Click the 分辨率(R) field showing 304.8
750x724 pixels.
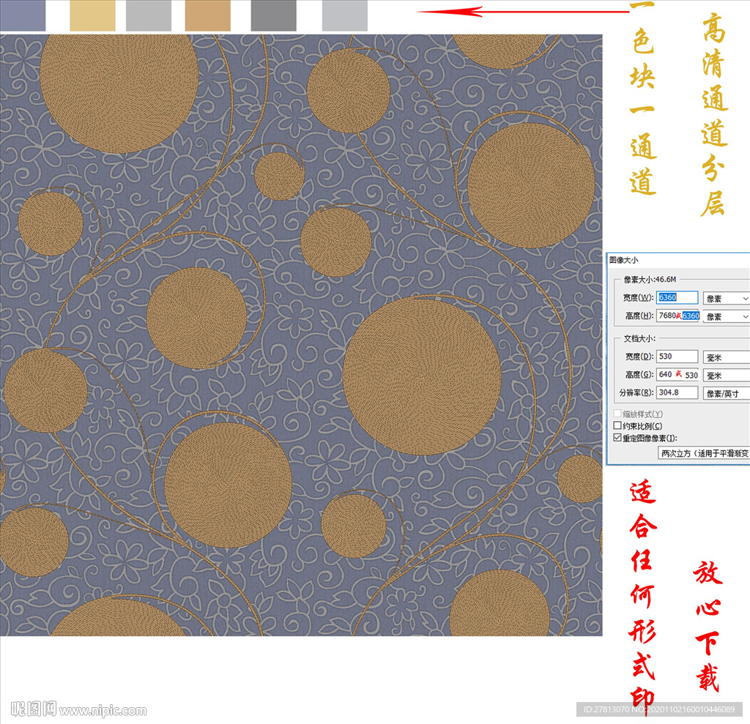(677, 392)
